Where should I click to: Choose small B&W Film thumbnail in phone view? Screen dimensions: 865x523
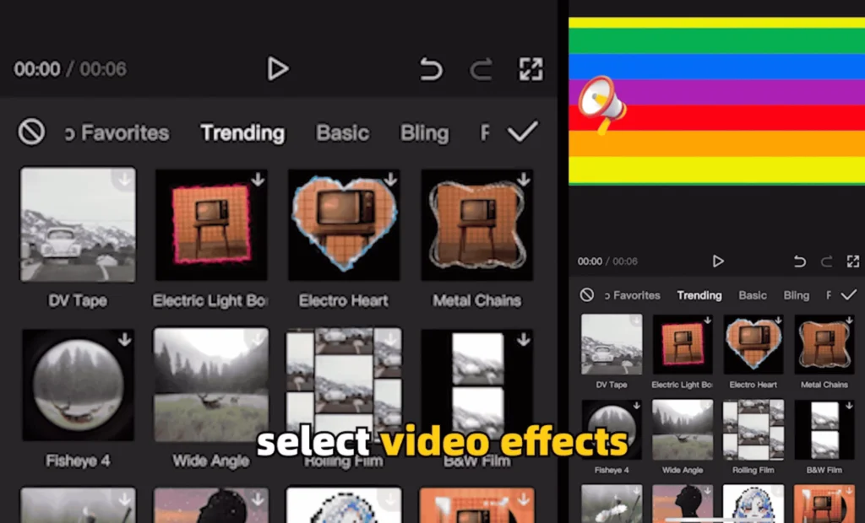(x=824, y=430)
